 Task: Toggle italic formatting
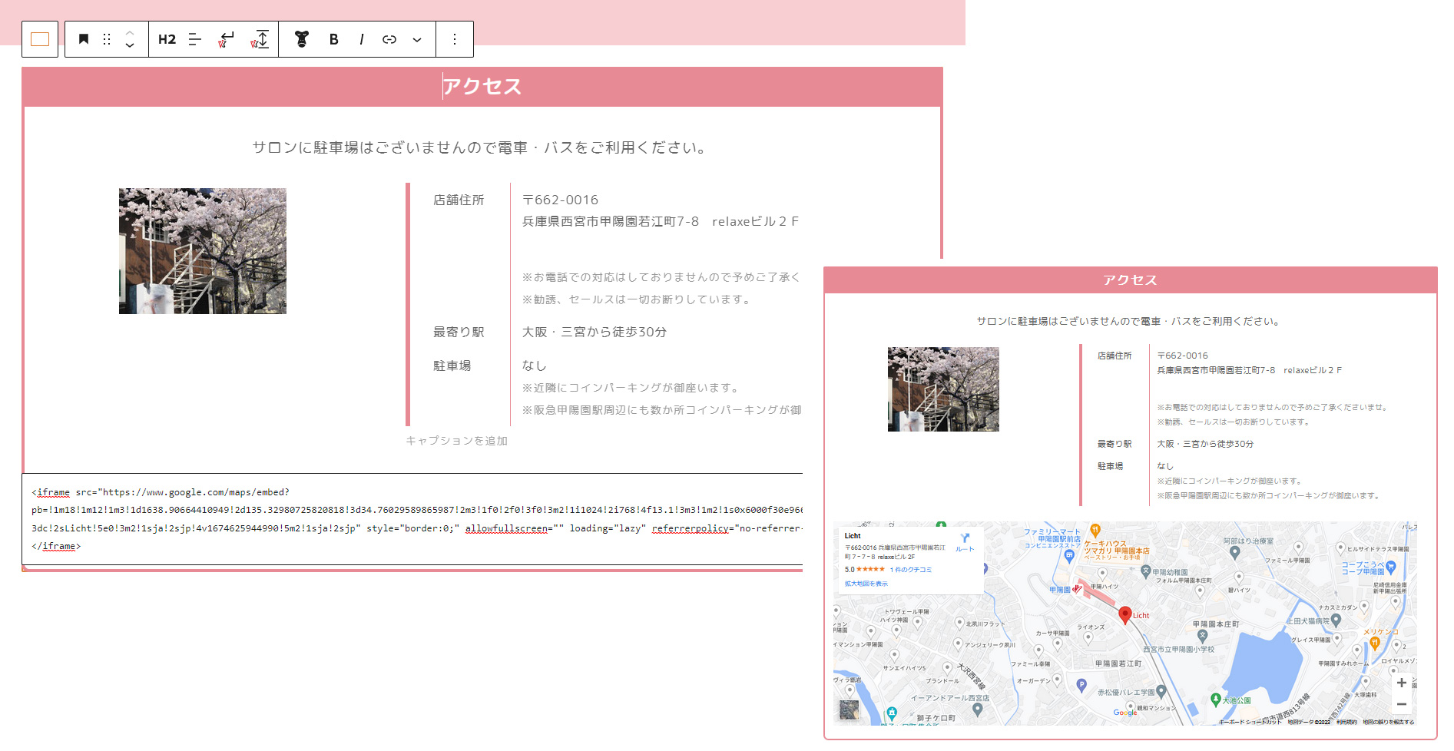pyautogui.click(x=361, y=39)
